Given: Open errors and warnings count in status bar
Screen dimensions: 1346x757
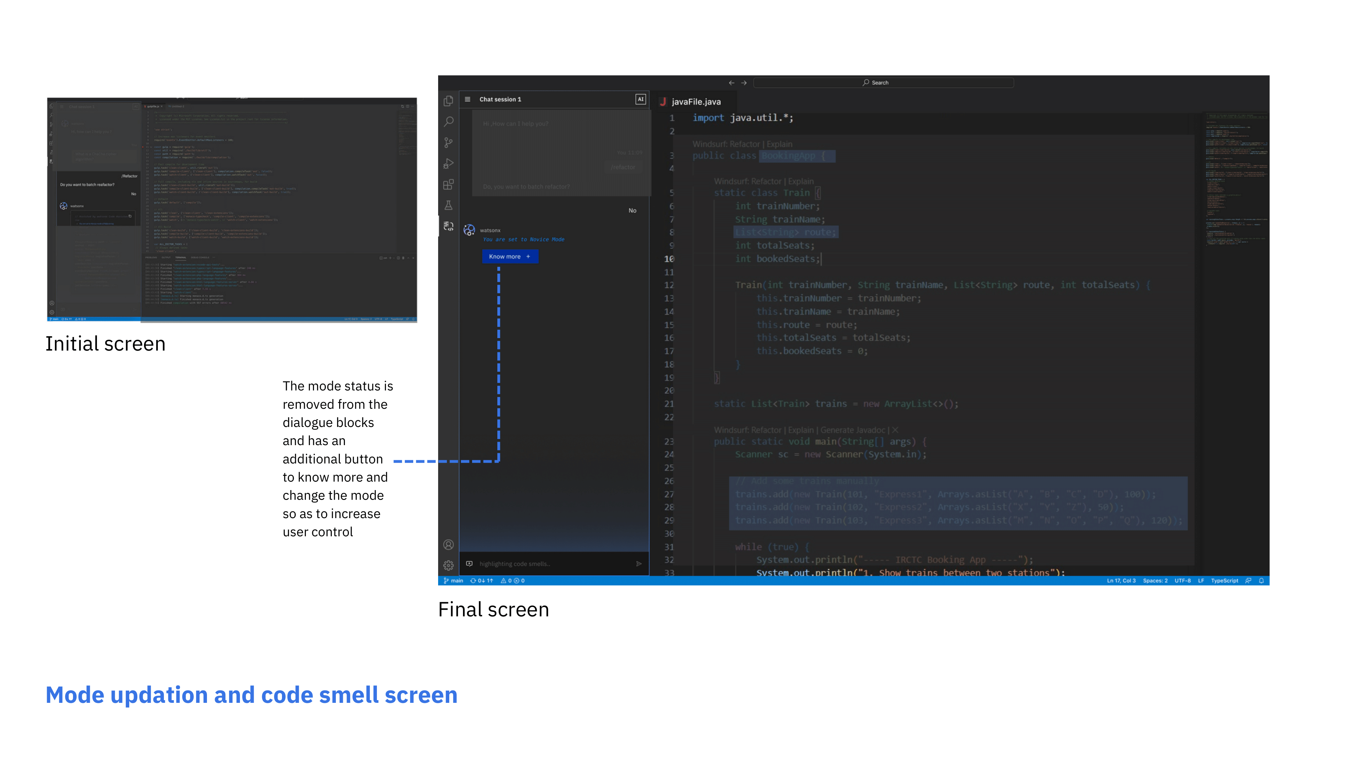Looking at the screenshot, I should coord(512,580).
